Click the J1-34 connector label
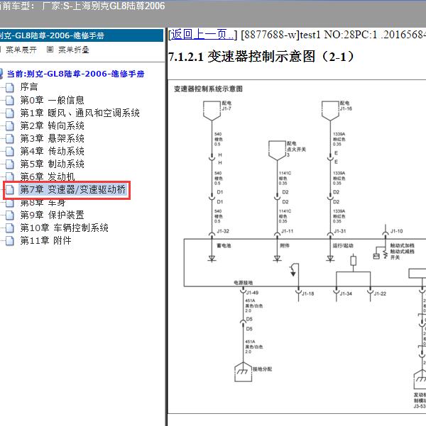The height and width of the screenshot is (426, 426). [346, 293]
